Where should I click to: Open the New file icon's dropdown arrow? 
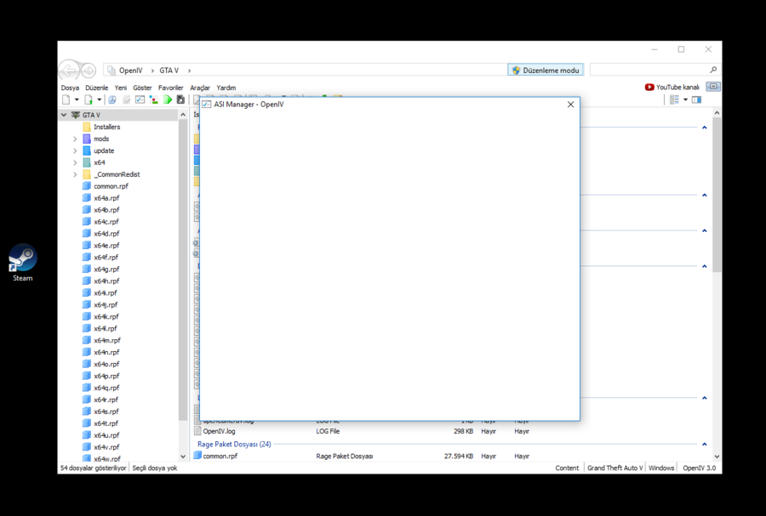[x=77, y=99]
